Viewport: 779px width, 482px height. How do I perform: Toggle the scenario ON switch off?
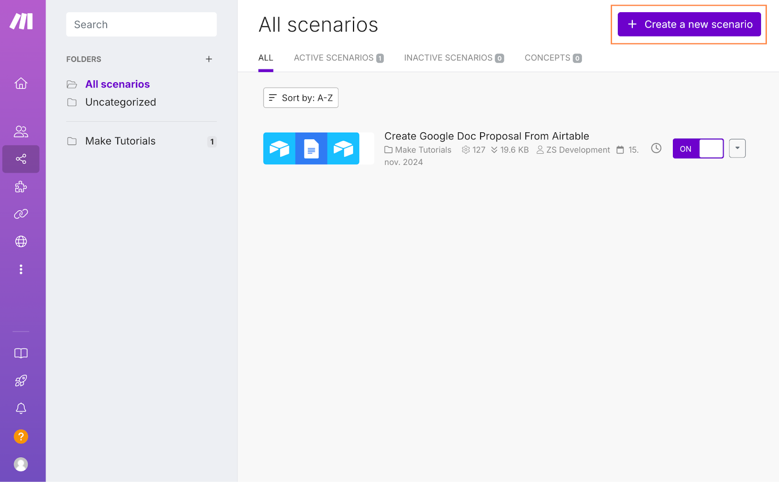tap(698, 148)
